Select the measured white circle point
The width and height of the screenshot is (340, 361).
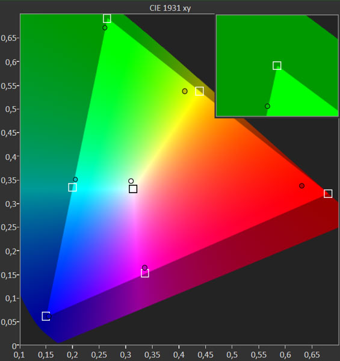(x=131, y=181)
